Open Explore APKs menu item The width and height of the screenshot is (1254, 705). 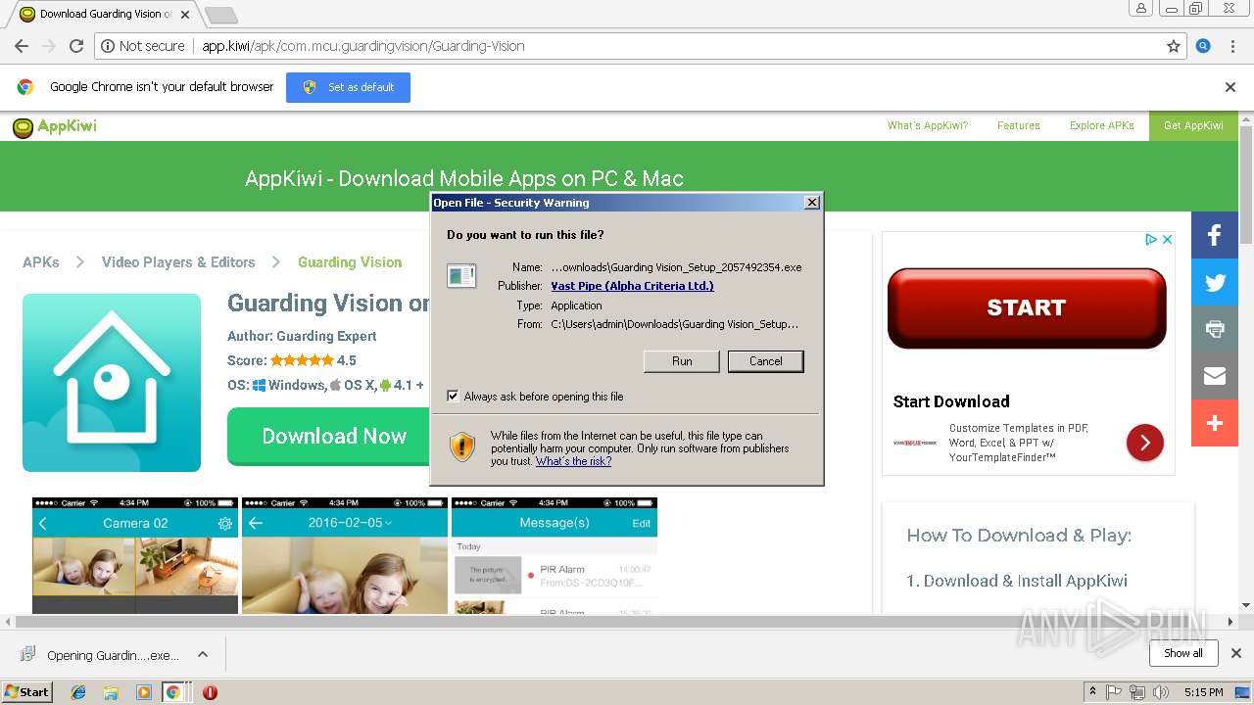click(x=1101, y=125)
